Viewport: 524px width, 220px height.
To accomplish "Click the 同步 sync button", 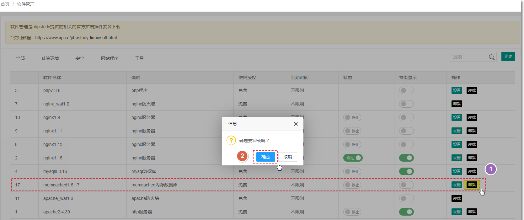I will 508,56.
